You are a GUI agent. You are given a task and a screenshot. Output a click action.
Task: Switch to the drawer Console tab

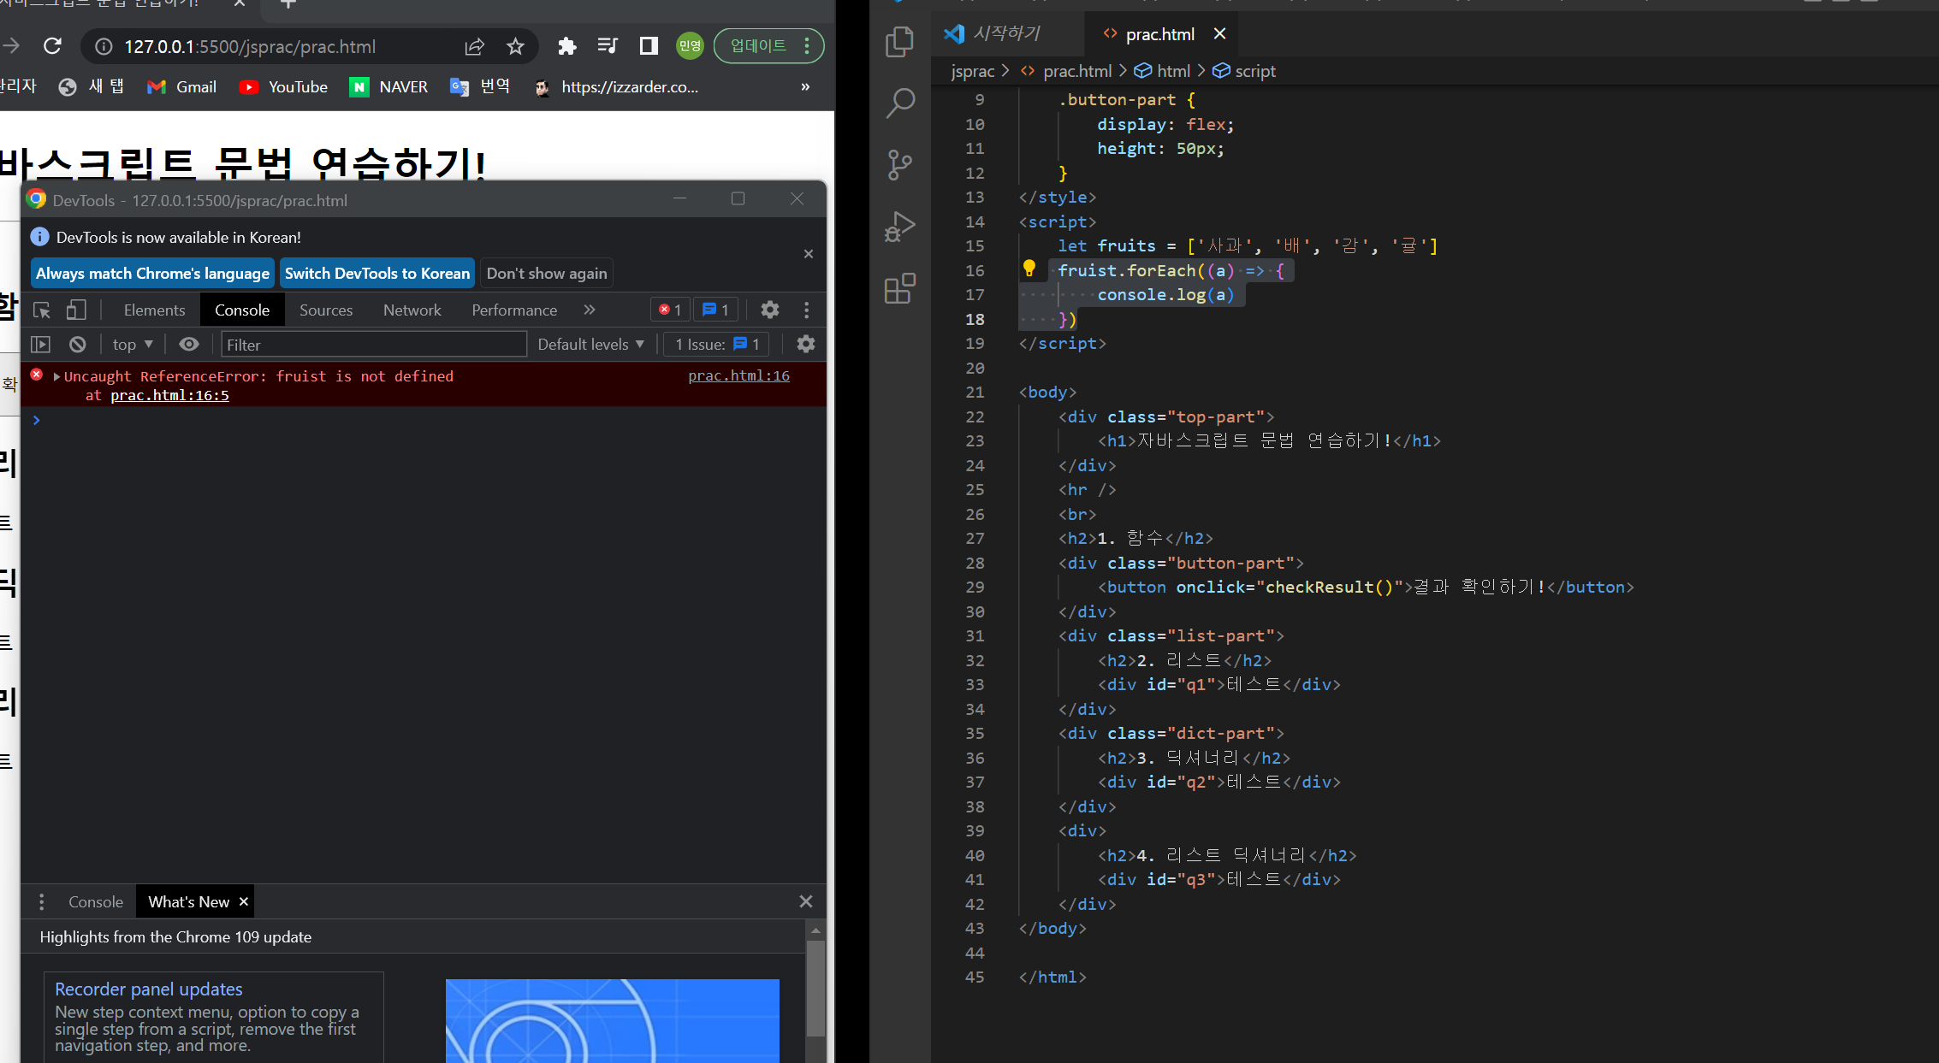coord(96,902)
